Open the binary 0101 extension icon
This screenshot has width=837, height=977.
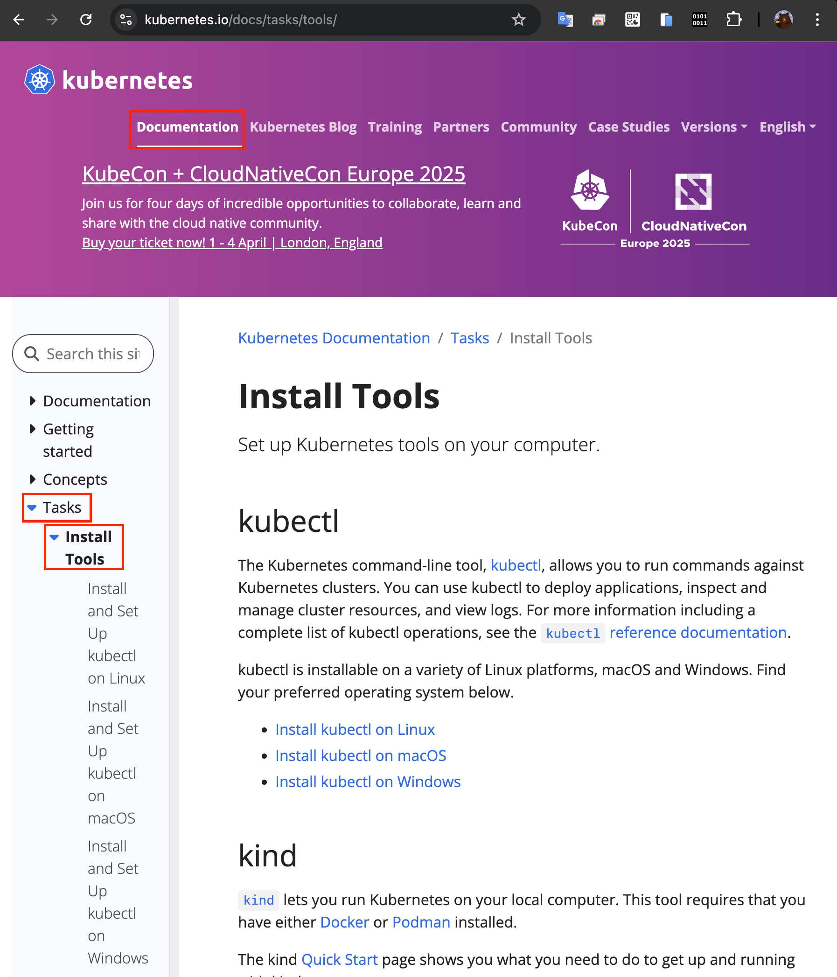tap(699, 20)
